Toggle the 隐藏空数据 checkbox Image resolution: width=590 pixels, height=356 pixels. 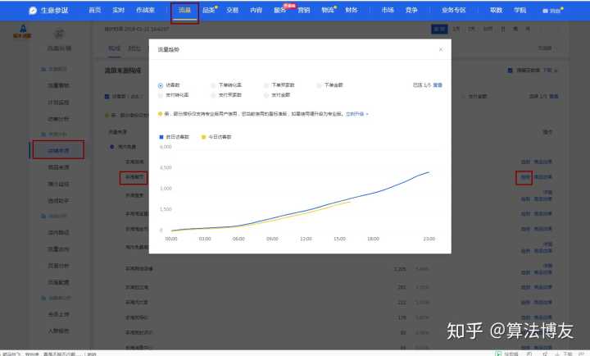pyautogui.click(x=510, y=71)
